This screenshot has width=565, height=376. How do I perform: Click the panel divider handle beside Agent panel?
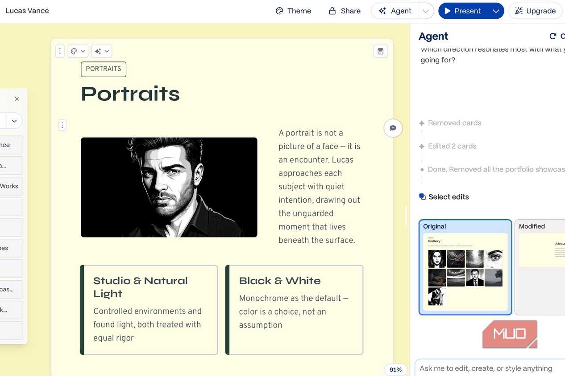coord(406,216)
